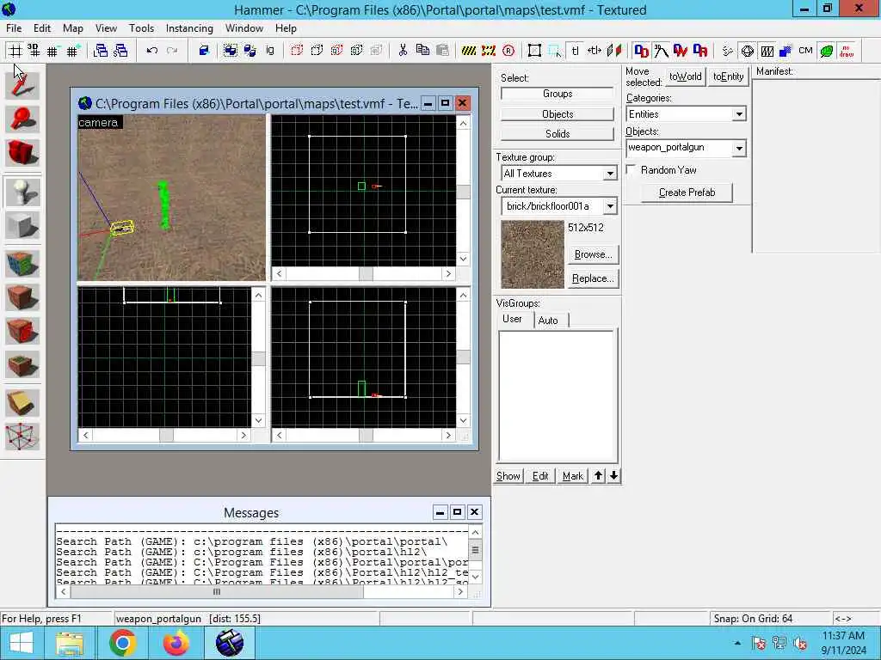Click the Mark VisGroups button
The width and height of the screenshot is (881, 660).
572,476
